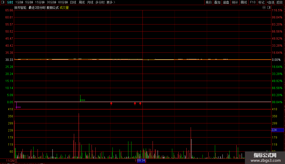Switch to the 15分钟 chart period
The width and height of the screenshot is (285, 164).
[x=40, y=2]
